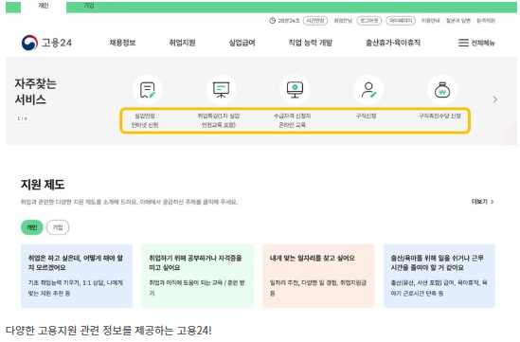Open the 질문과 답변 link

pos(458,21)
